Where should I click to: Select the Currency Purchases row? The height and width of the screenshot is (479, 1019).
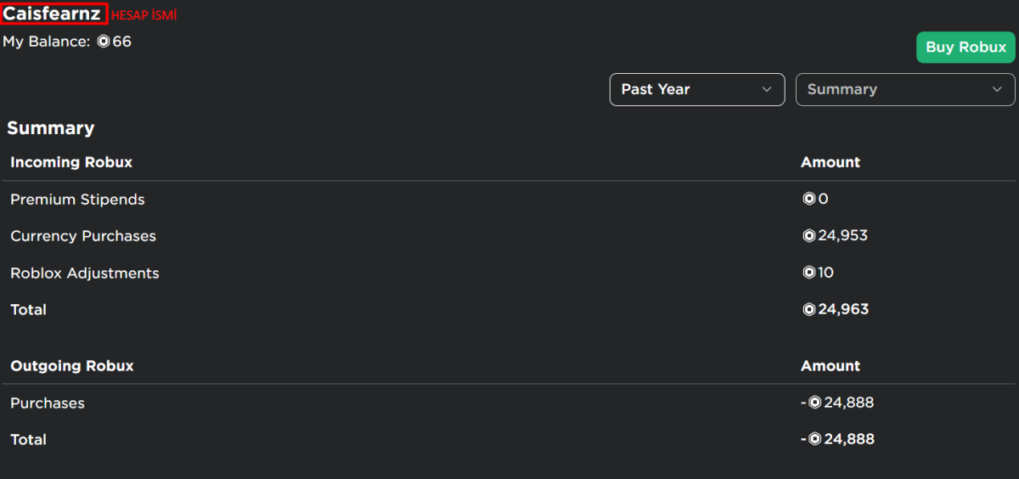pos(509,236)
